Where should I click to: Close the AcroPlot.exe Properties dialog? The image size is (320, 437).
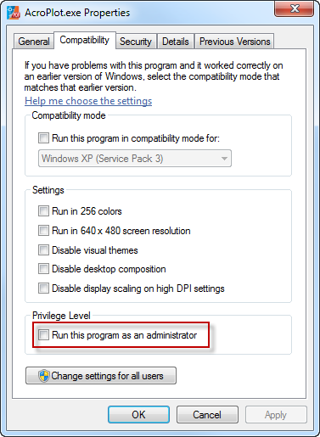(x=295, y=8)
